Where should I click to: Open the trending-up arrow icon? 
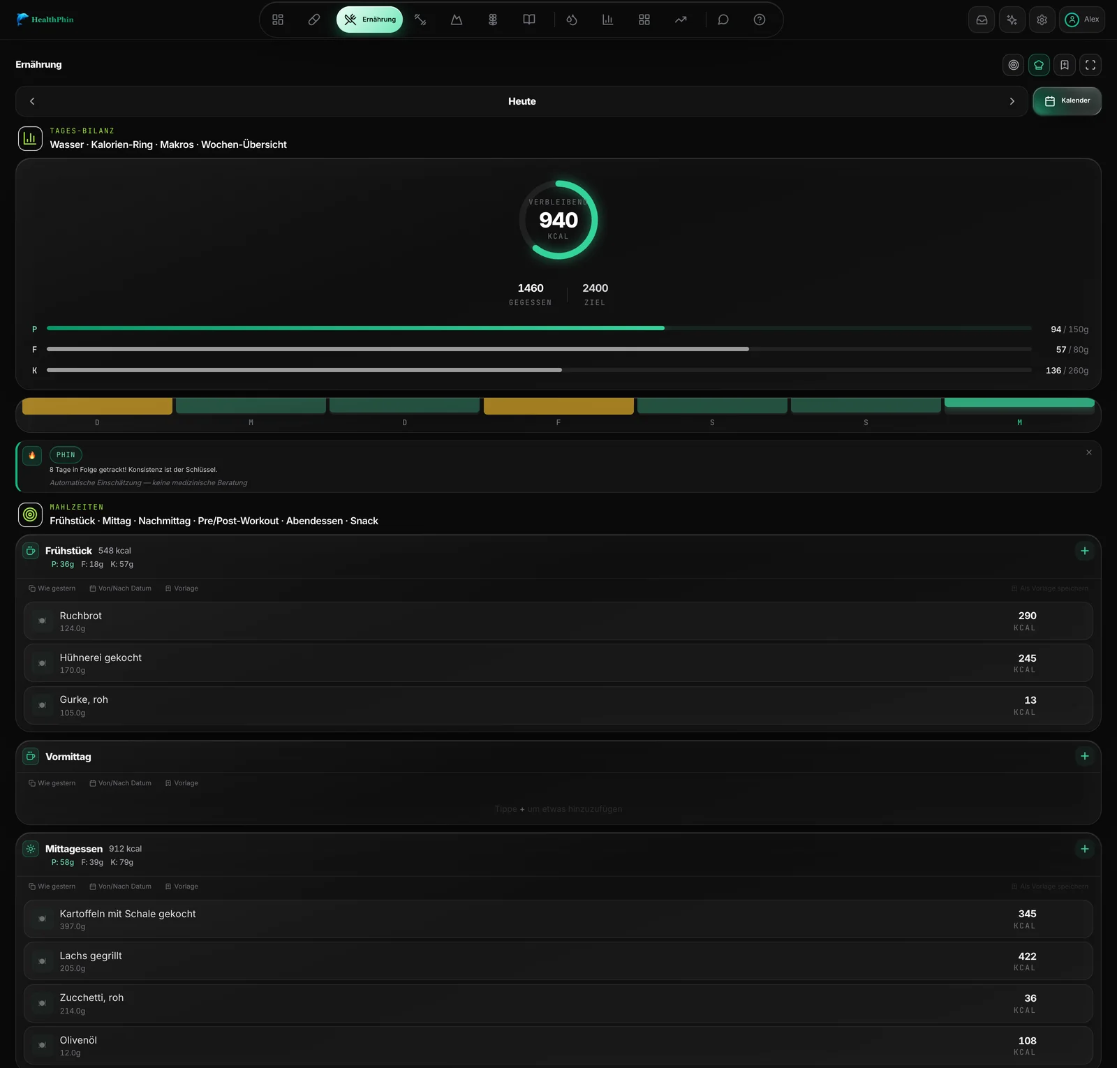[681, 20]
